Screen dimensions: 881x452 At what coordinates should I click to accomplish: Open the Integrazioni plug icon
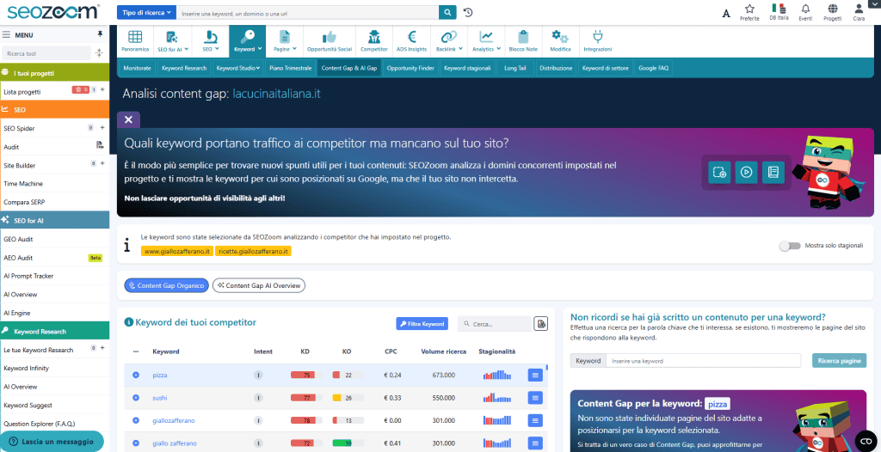pyautogui.click(x=598, y=41)
